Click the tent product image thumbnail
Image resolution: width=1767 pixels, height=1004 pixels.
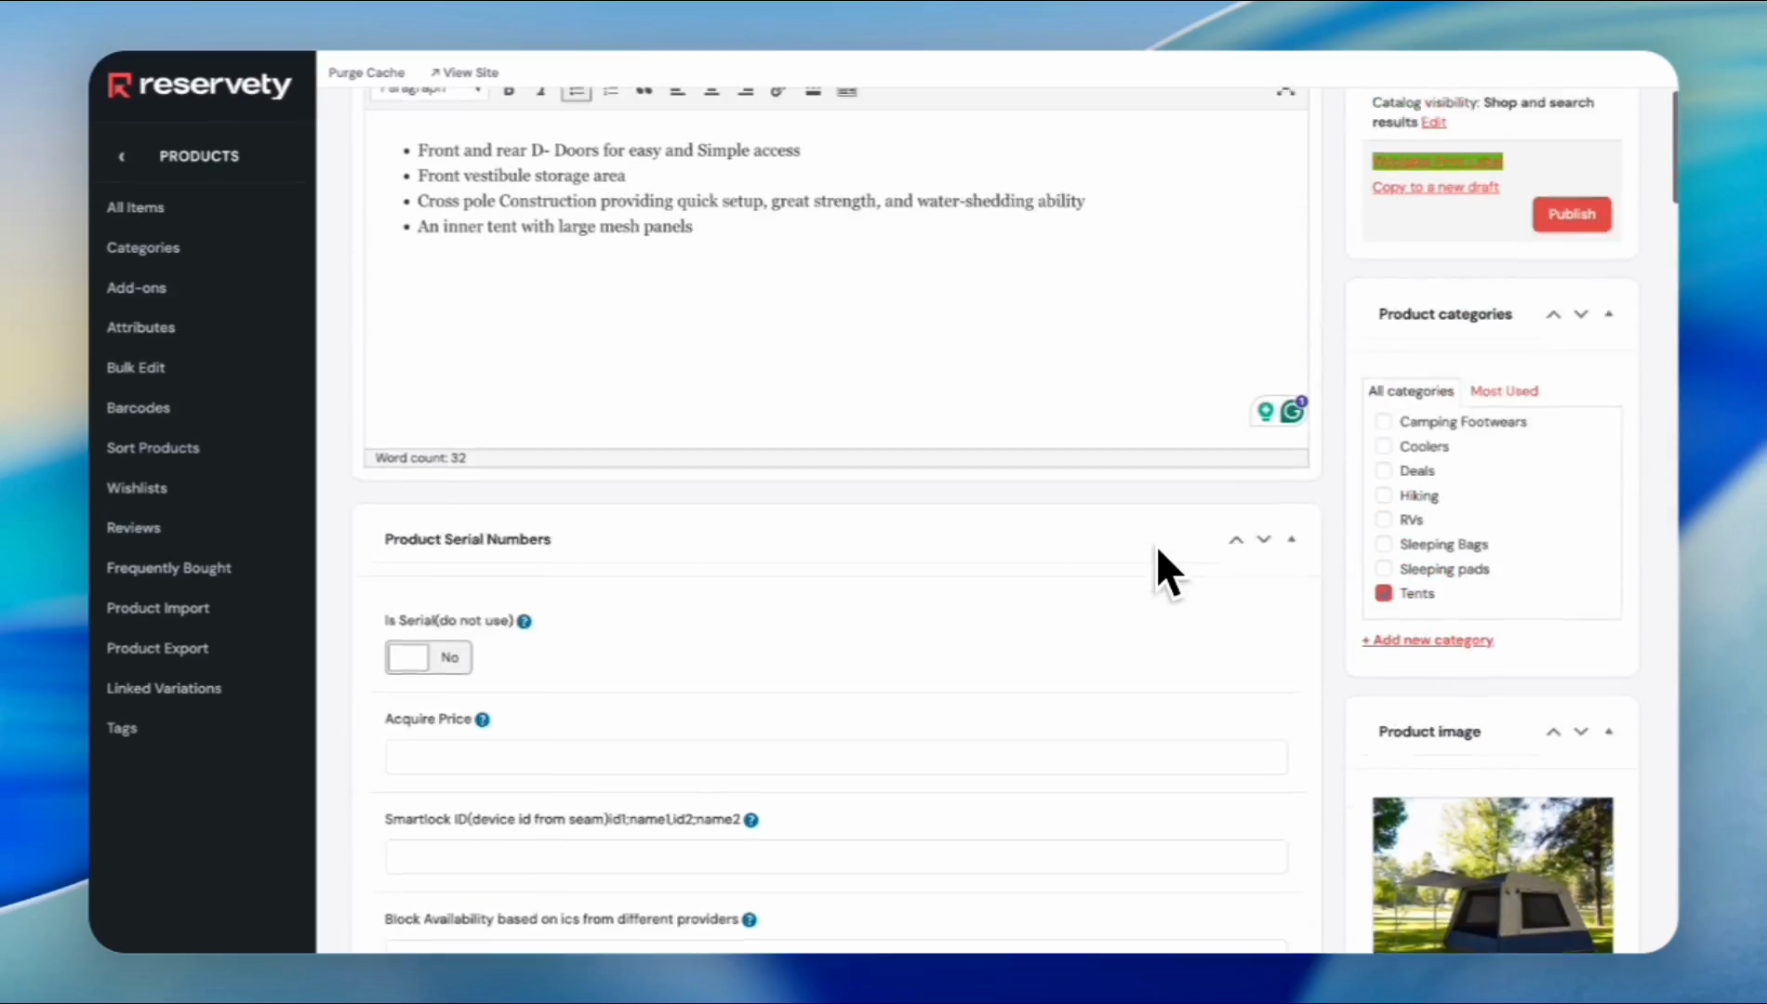(1493, 874)
